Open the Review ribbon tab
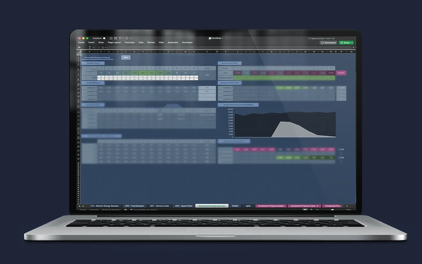Image resolution: width=422 pixels, height=264 pixels. (151, 43)
